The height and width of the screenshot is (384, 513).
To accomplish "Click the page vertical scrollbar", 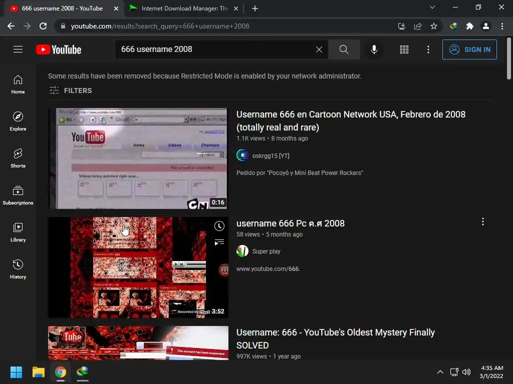I will (x=509, y=59).
